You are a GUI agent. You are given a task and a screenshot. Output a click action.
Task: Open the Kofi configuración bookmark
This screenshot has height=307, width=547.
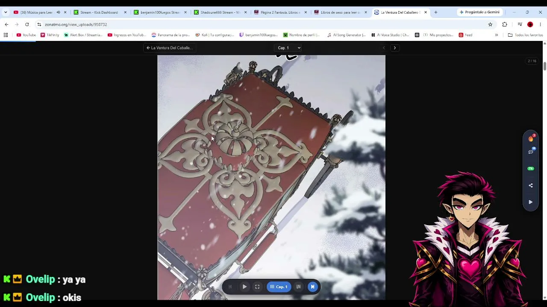pos(215,35)
